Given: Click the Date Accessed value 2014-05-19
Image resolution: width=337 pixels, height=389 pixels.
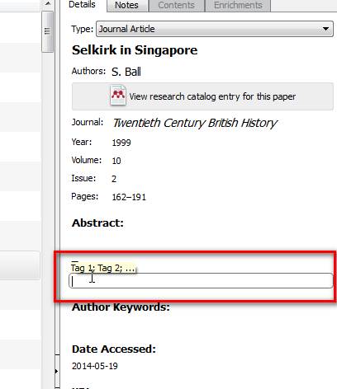Looking at the screenshot, I should [95, 366].
